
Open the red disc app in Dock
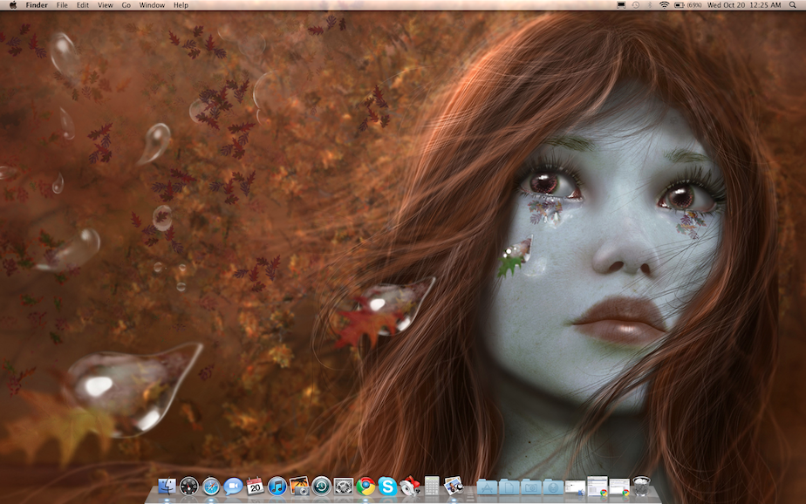coord(410,486)
